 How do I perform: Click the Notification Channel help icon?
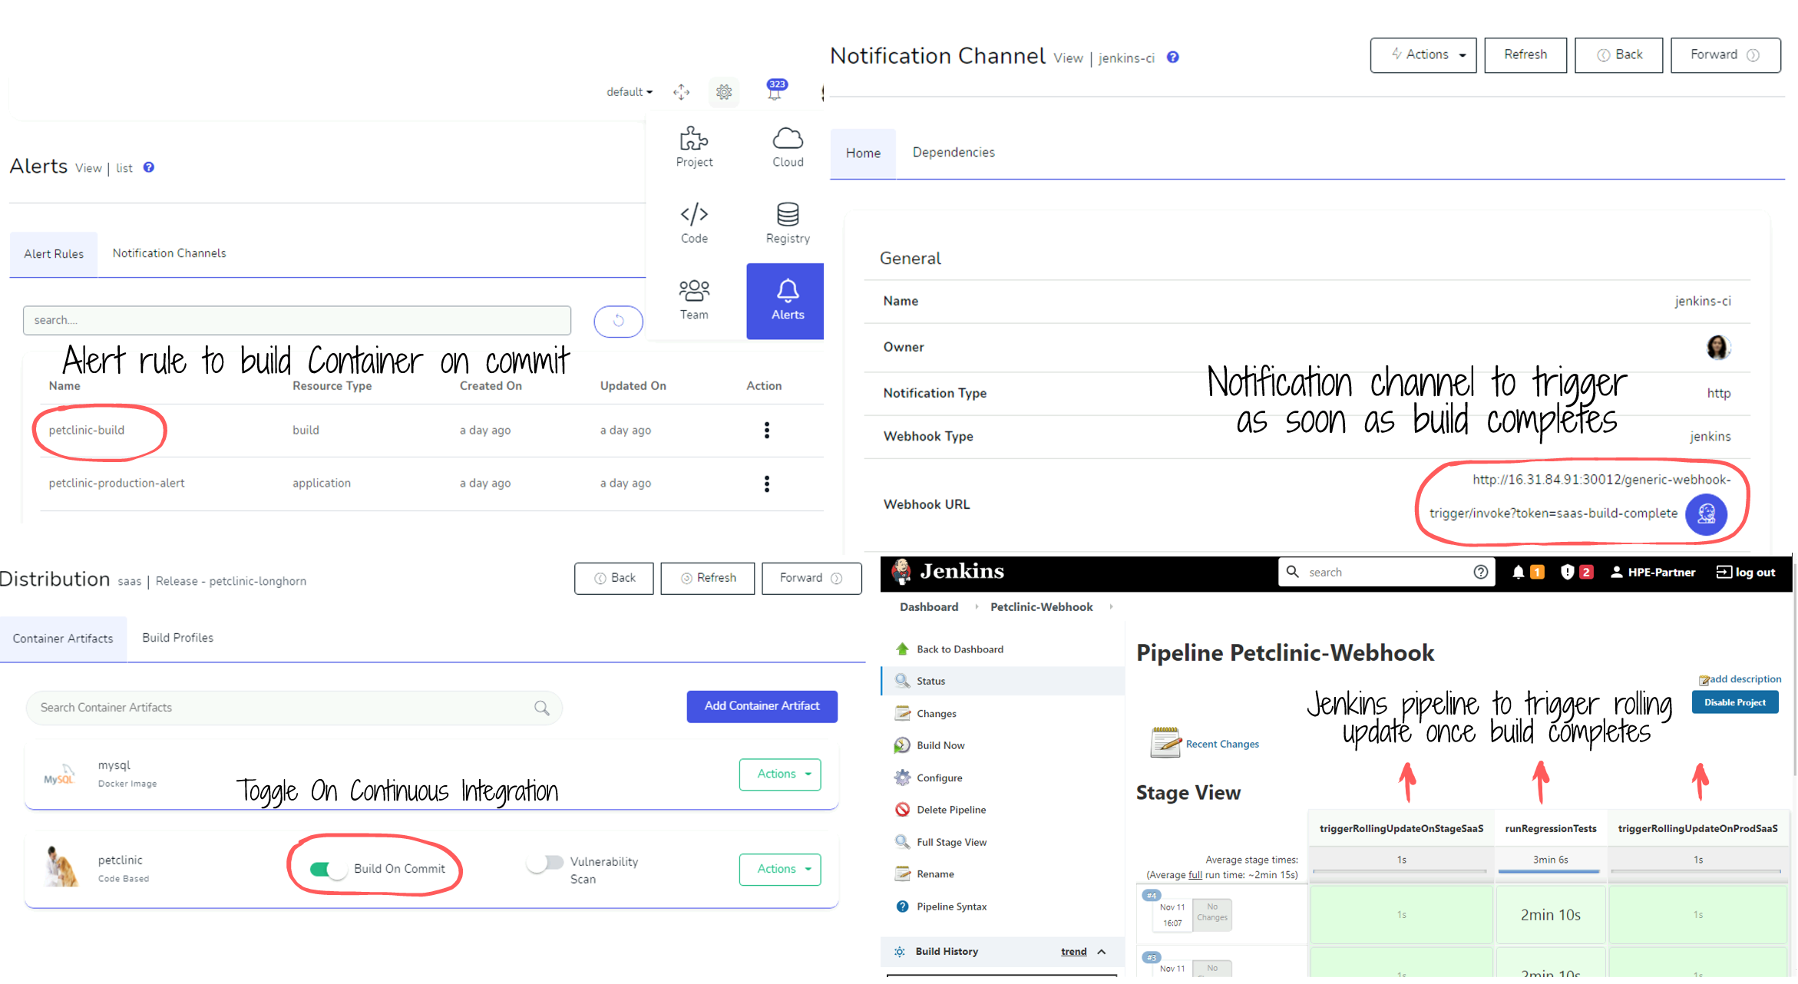1173,57
